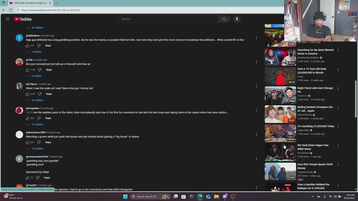Open options menu for @SkilledGen comment
The width and height of the screenshot is (358, 201).
point(256,38)
